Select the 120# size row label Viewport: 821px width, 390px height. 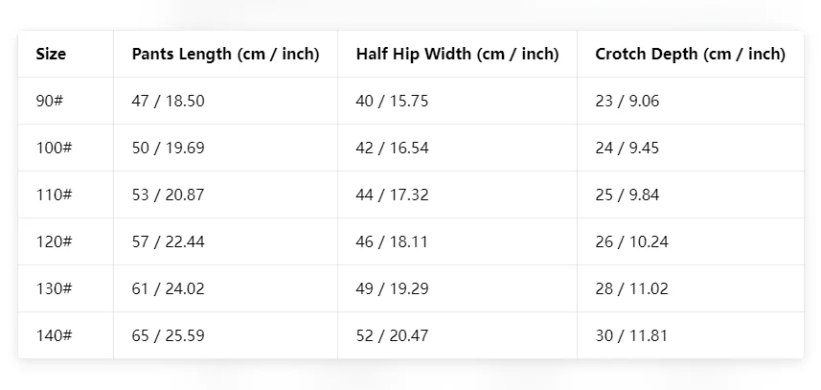click(54, 241)
